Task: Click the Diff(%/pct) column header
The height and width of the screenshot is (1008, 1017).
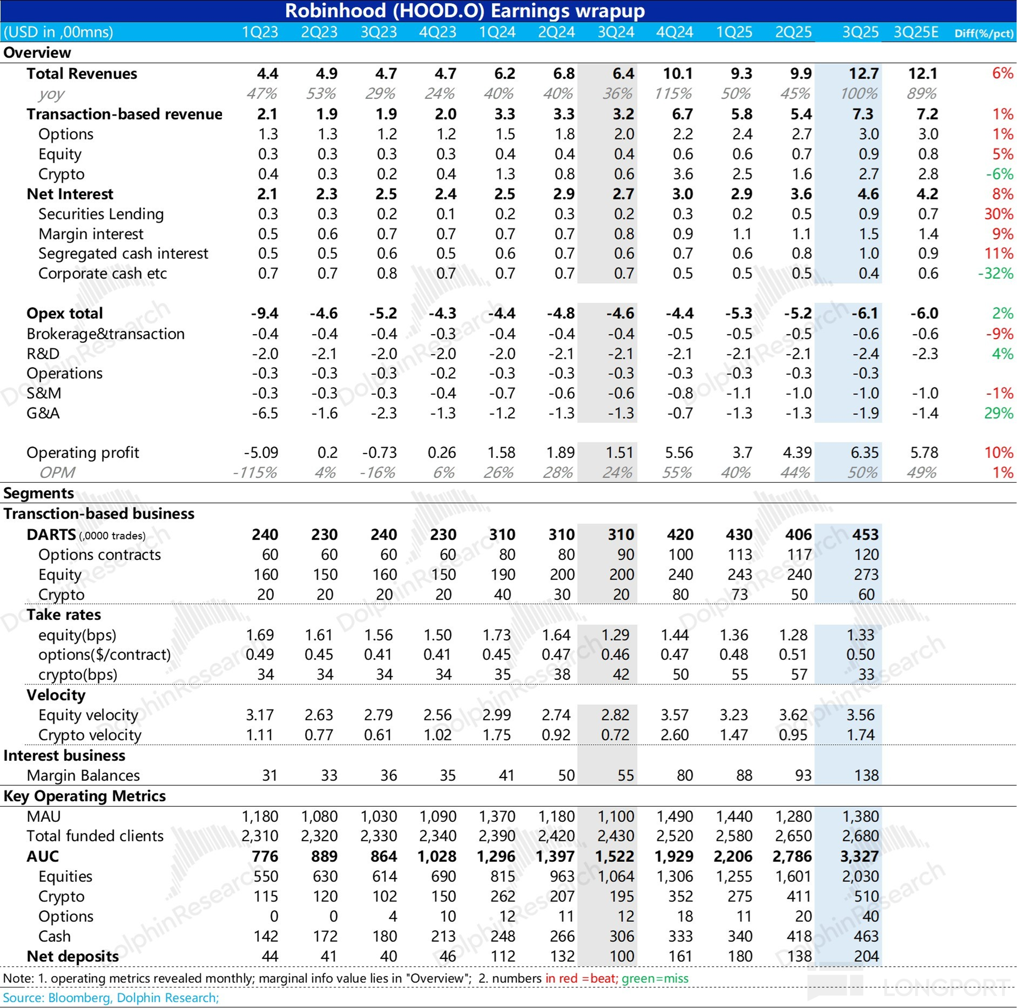Action: 983,33
